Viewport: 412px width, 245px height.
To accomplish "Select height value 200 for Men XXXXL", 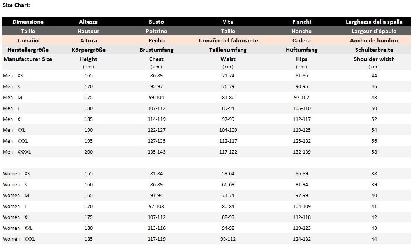I will [x=88, y=152].
